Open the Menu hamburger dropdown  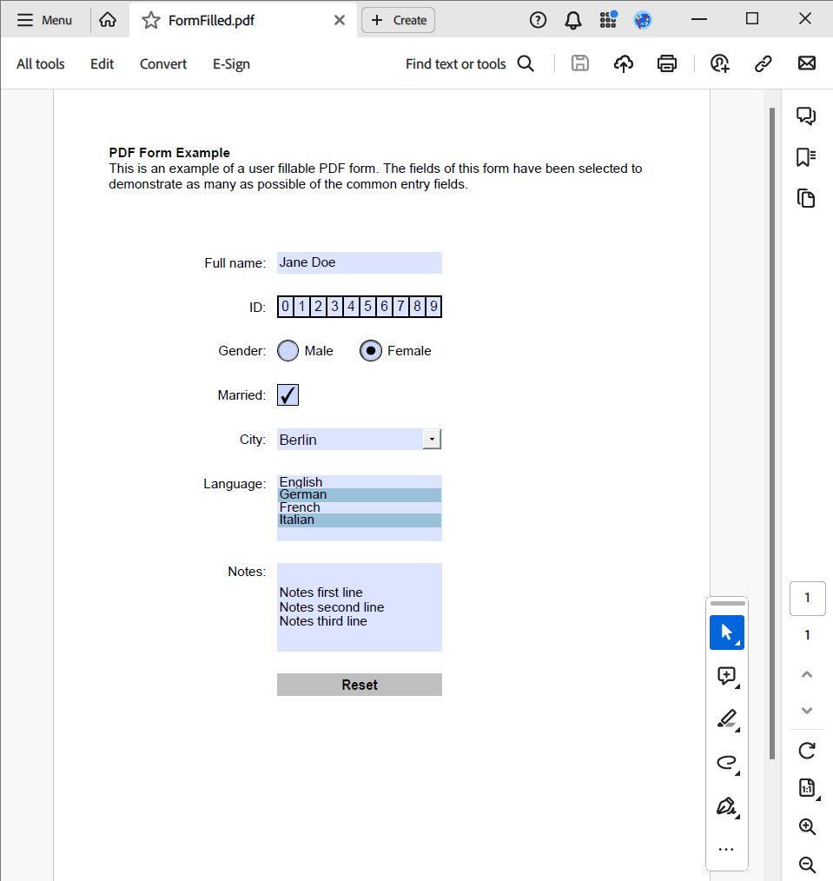pos(45,20)
